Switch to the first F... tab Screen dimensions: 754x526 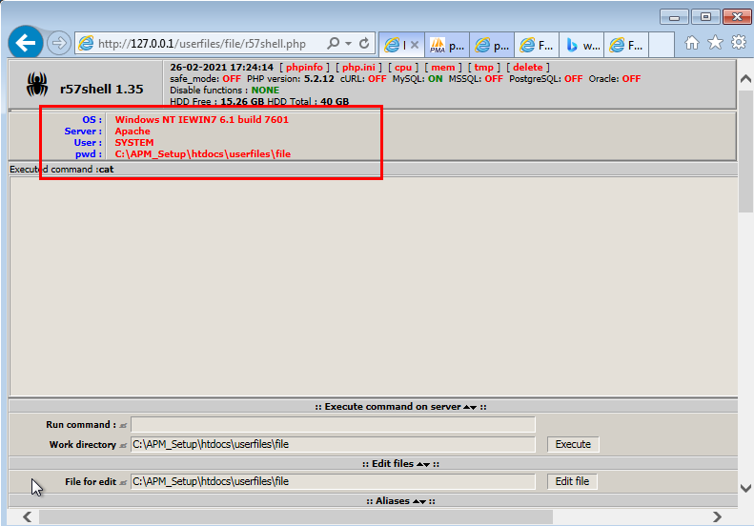[537, 45]
